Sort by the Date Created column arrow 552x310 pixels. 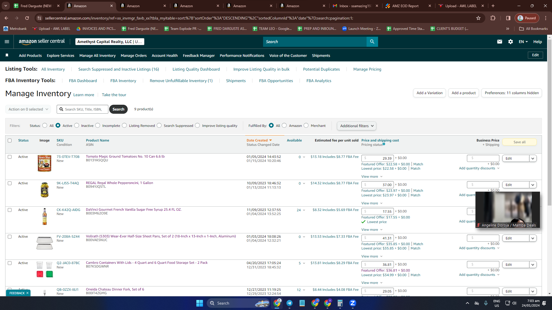[271, 140]
